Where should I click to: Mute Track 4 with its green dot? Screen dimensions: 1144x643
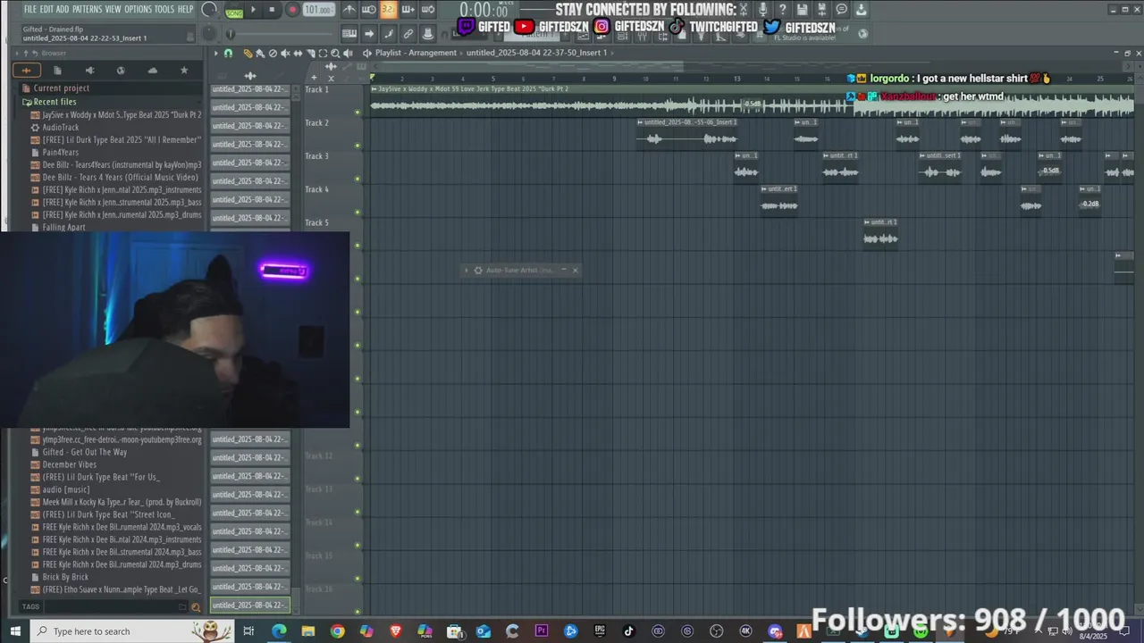[357, 213]
